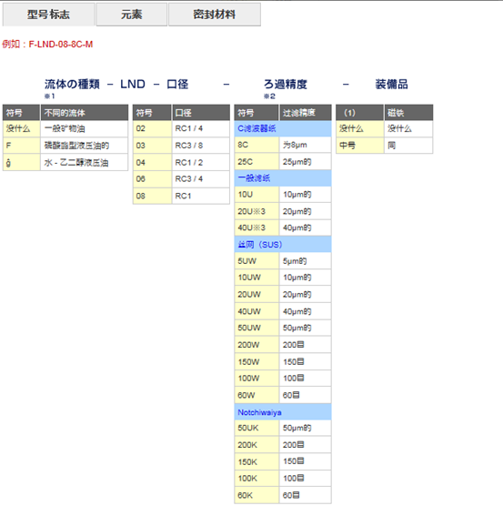The height and width of the screenshot is (516, 503).
Task: Select the 水 - 乙二醇液压油 cell
Action: click(x=85, y=163)
